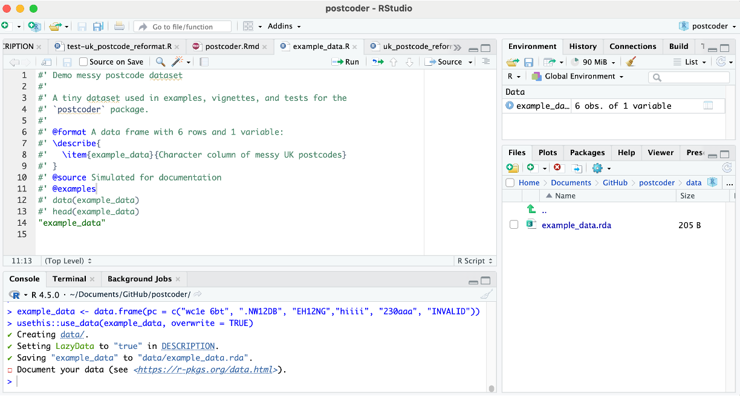
Task: Click the Open File folder icon in main toolbar
Action: point(56,26)
